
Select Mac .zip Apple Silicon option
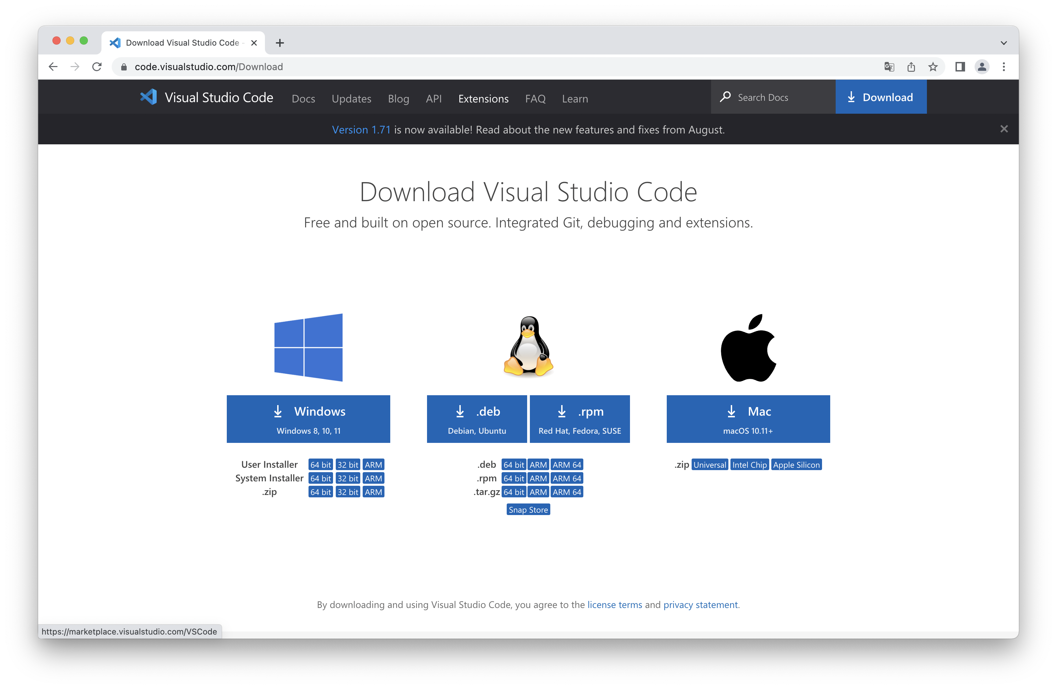click(796, 465)
